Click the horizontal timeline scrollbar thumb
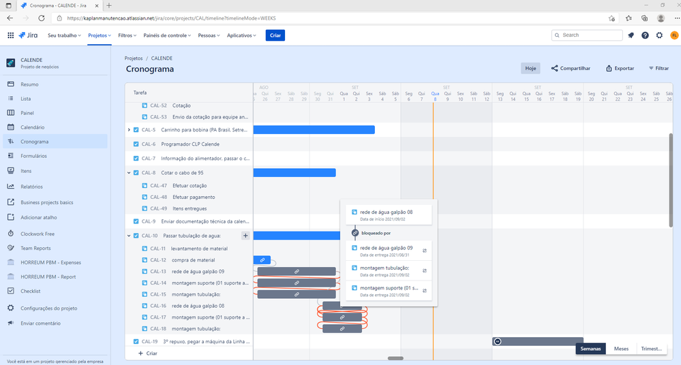This screenshot has width=681, height=365. click(395, 358)
